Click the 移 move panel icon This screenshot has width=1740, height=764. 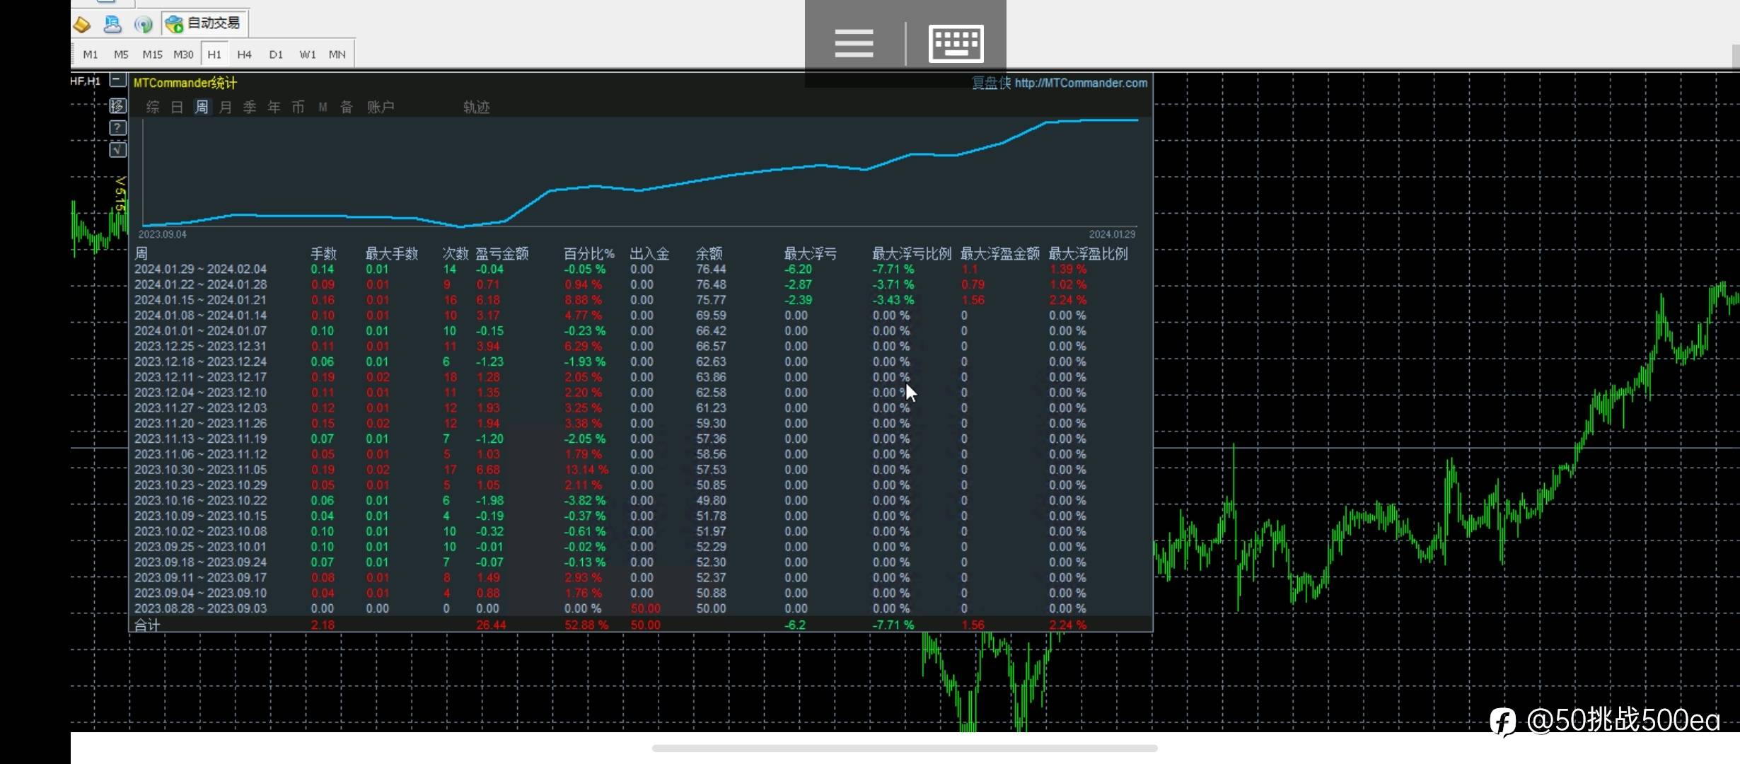tap(117, 106)
